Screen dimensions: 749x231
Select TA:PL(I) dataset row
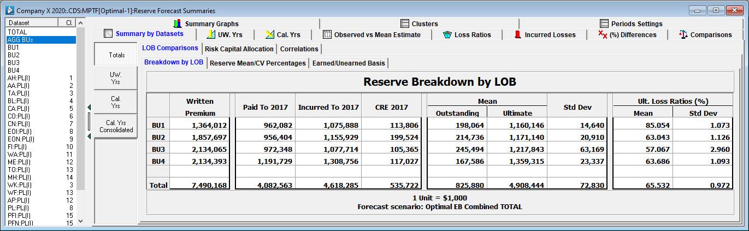point(41,93)
